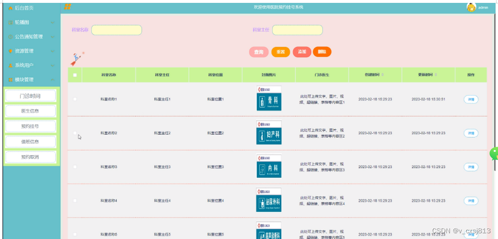This screenshot has height=239, width=498.
Task: Click the sort arrows beside 更新时间
Action: pos(436,75)
